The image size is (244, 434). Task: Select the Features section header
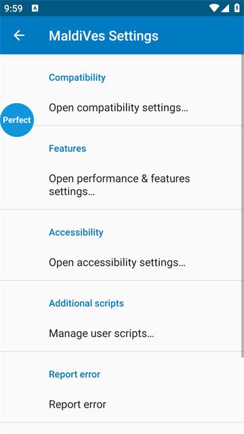(x=68, y=149)
